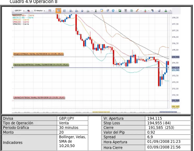Image resolution: width=194 pixels, height=151 pixels.
Task: Click the '01/09/2008 21:23' opening time cell
Action: click(x=168, y=142)
